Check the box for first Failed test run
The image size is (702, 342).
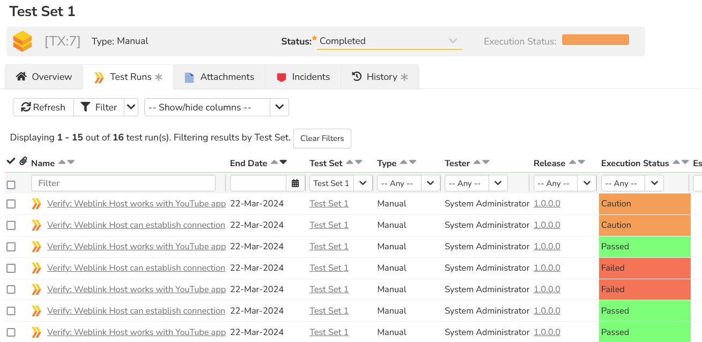coord(11,268)
